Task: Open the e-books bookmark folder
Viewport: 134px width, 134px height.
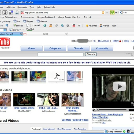Action: coord(42,21)
